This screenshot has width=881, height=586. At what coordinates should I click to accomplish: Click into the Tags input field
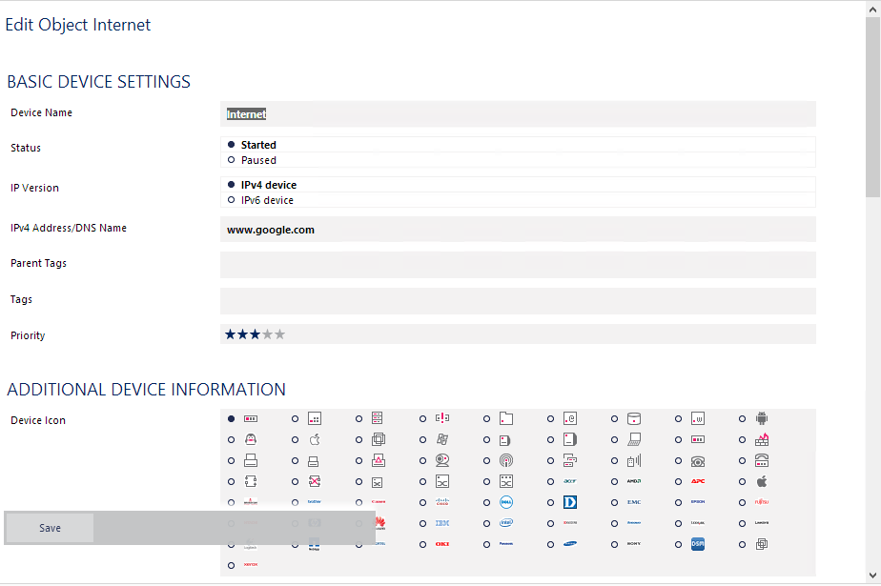[518, 301]
